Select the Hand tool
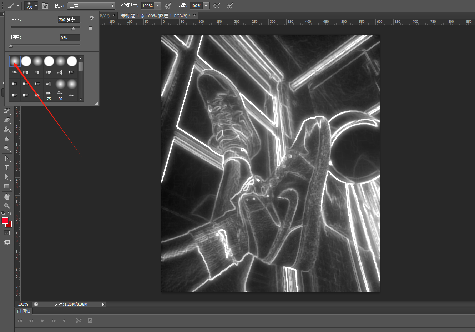Viewport: 475px width, 332px height. point(7,197)
